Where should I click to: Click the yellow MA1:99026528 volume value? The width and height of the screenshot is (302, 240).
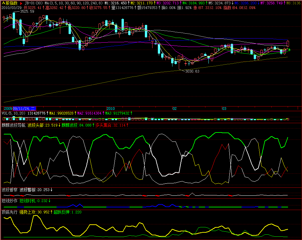(62, 113)
